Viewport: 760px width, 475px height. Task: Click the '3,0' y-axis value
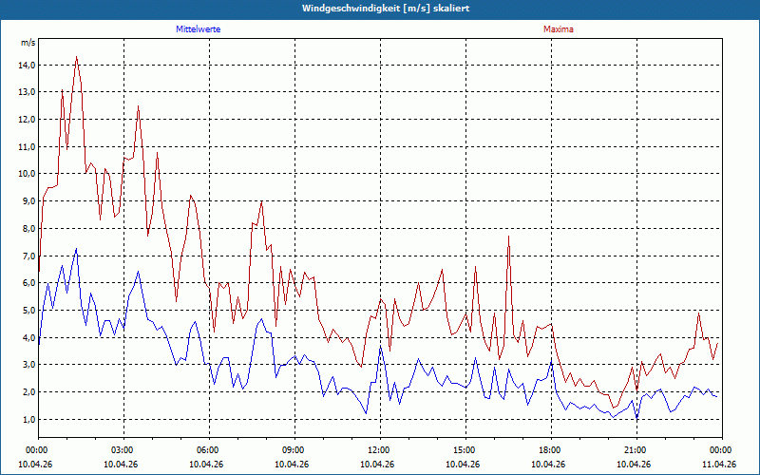tap(29, 365)
